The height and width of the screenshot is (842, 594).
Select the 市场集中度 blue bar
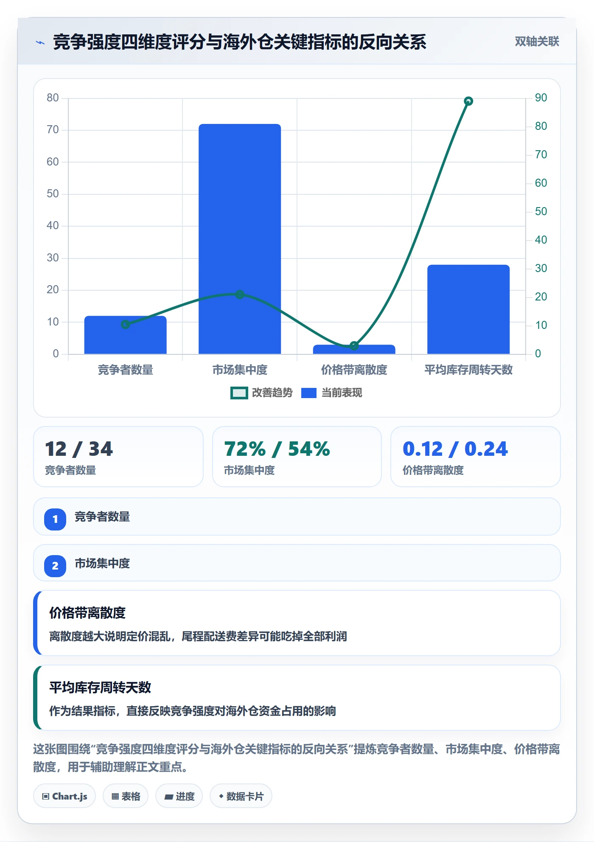click(240, 239)
